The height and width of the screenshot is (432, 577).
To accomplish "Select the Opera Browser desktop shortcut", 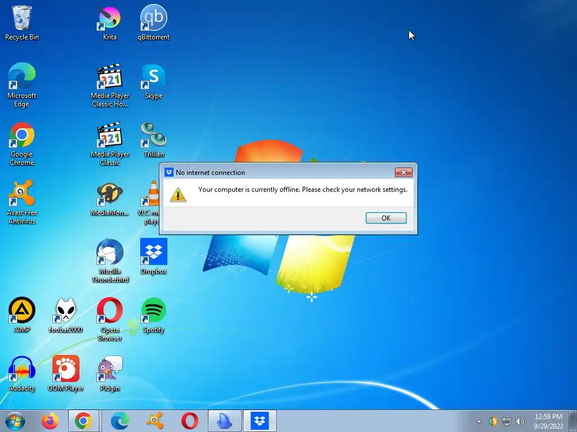I will tap(110, 319).
